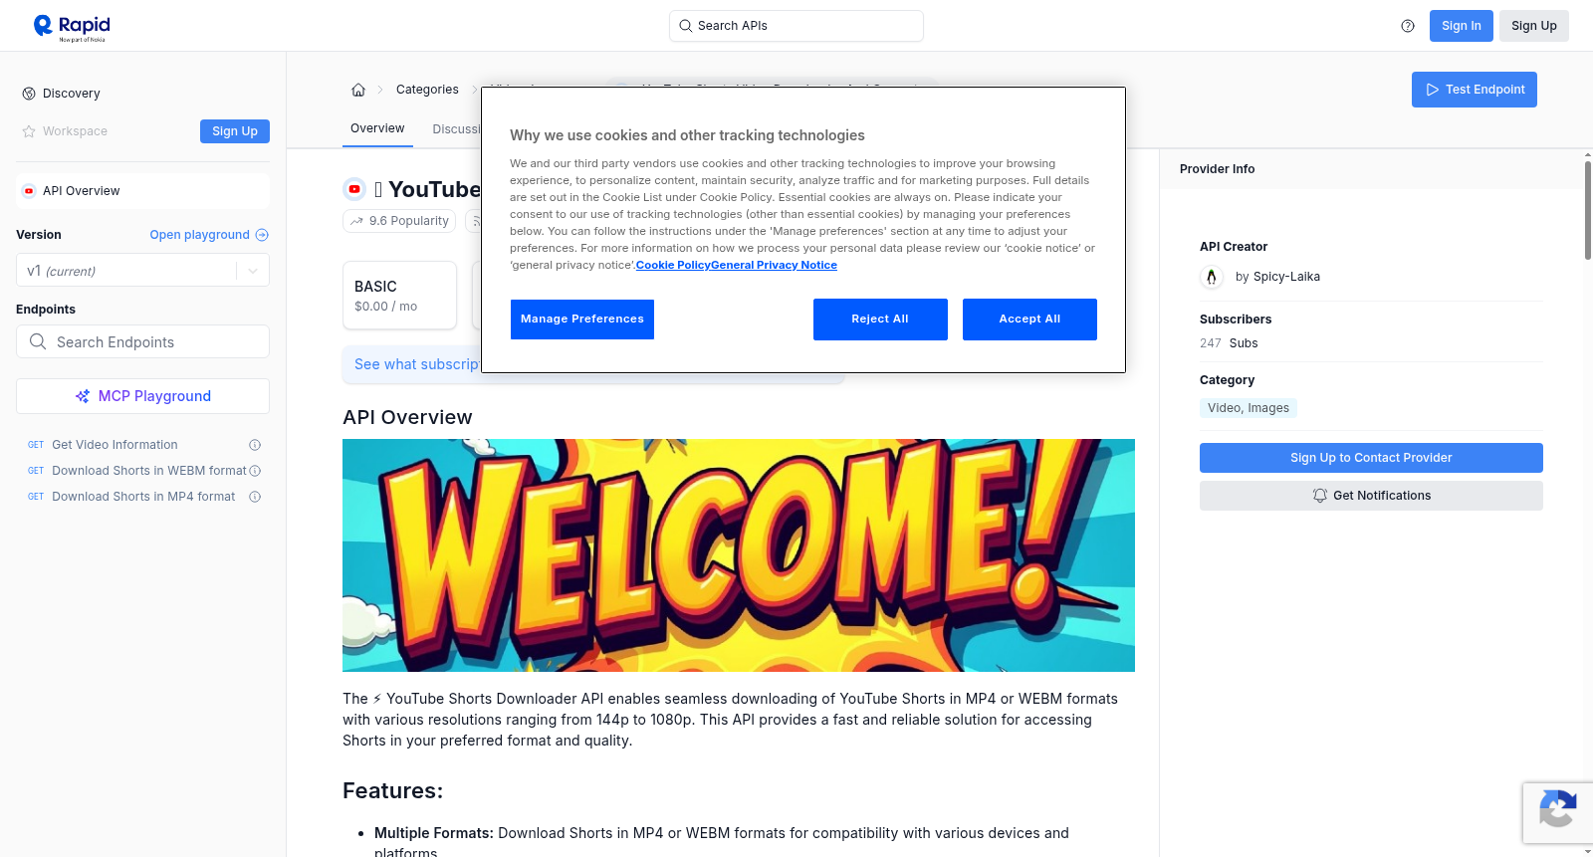Viewport: 1593px width, 857px height.
Task: Open the help question mark icon
Action: pyautogui.click(x=1408, y=26)
